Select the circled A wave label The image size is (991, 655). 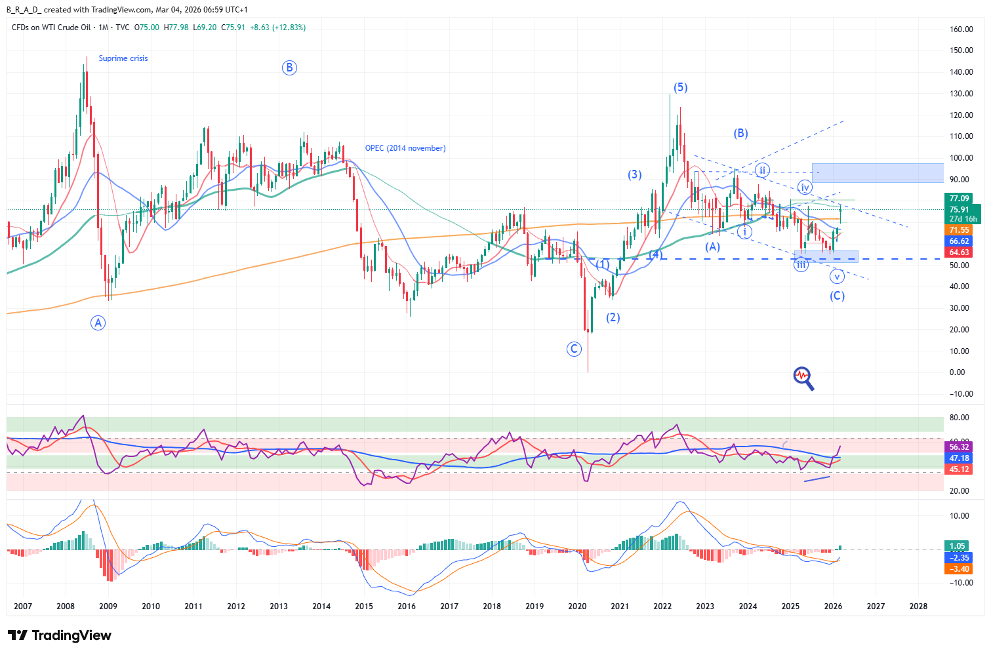(98, 323)
